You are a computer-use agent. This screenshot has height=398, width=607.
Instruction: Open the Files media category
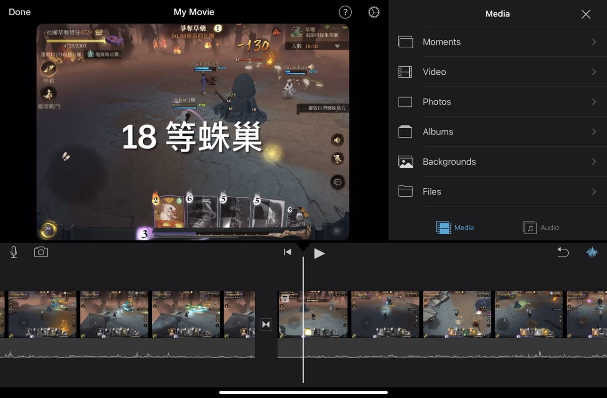pyautogui.click(x=497, y=192)
